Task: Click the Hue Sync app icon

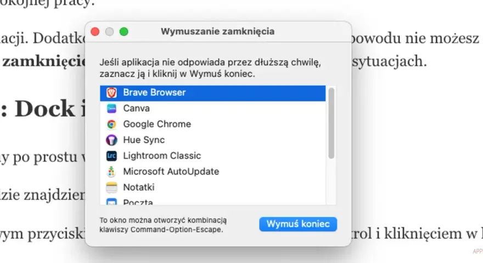Action: click(x=111, y=140)
